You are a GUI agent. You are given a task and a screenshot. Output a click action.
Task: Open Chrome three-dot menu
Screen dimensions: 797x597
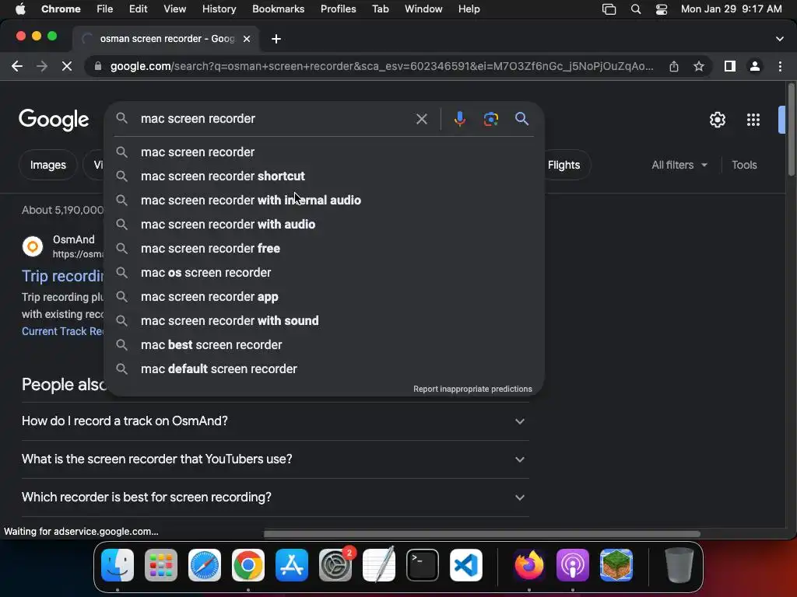click(780, 66)
